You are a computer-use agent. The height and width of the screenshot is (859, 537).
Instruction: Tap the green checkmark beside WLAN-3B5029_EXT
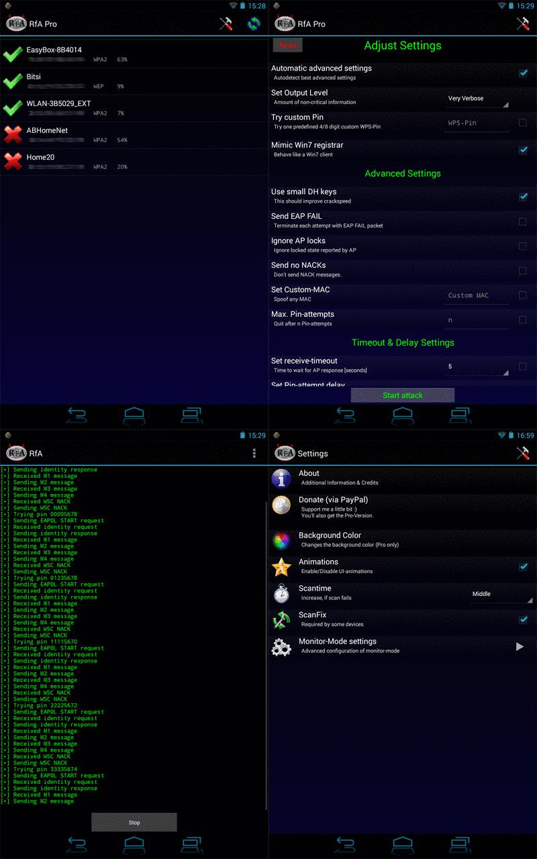[x=13, y=108]
